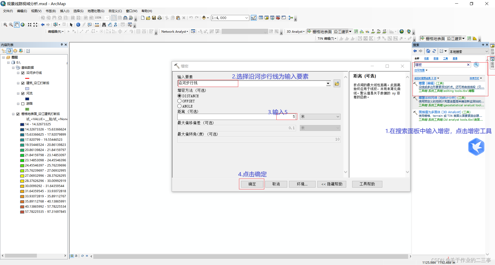This screenshot has width=495, height=265.
Task: Click the Add Data icon
Action: pyautogui.click(x=204, y=18)
